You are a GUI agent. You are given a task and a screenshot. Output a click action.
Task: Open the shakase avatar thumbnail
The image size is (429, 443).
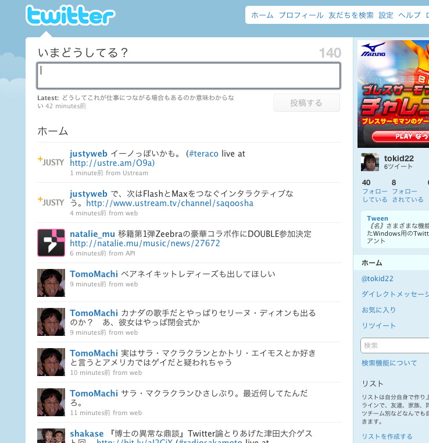(51, 435)
